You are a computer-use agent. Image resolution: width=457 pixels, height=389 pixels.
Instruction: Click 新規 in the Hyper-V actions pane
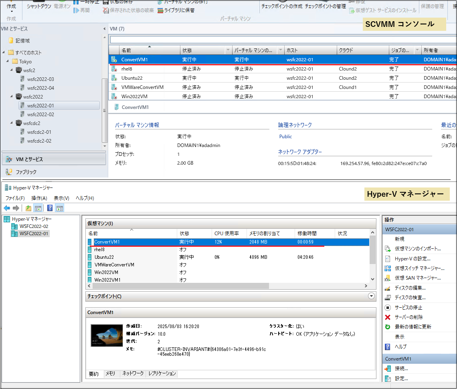point(400,239)
